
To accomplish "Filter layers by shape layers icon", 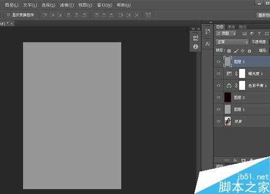I will [x=267, y=33].
